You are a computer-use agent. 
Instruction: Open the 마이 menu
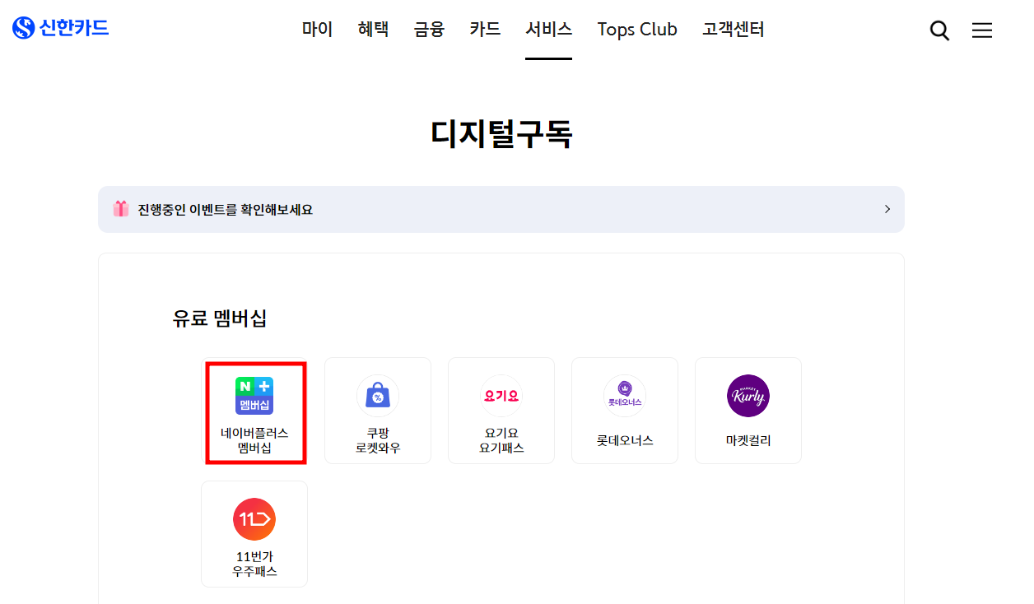(317, 30)
